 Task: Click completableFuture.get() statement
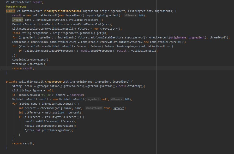[31, 59]
